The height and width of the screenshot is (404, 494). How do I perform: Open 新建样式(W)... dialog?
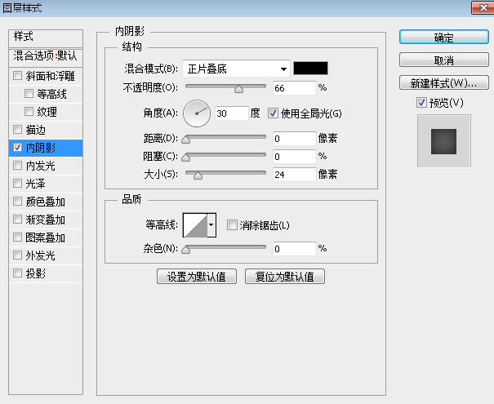pos(444,82)
